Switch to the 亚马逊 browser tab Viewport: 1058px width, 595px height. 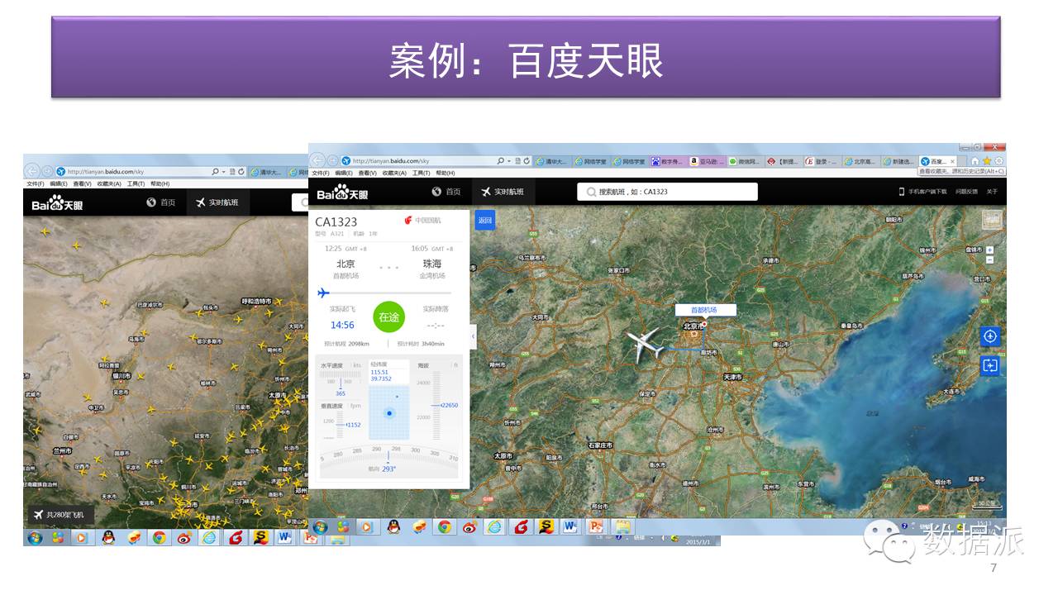pyautogui.click(x=708, y=161)
